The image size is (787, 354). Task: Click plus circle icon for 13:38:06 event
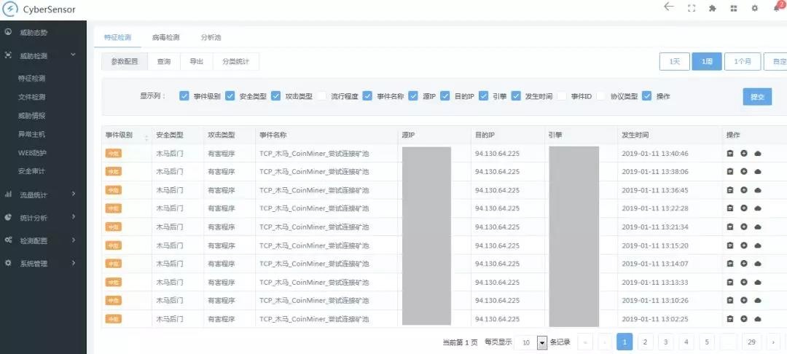pyautogui.click(x=744, y=171)
